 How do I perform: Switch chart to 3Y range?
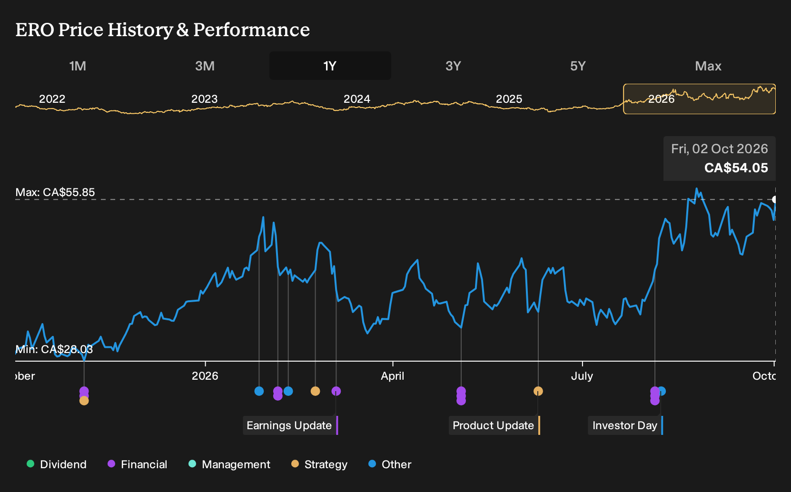click(x=453, y=66)
